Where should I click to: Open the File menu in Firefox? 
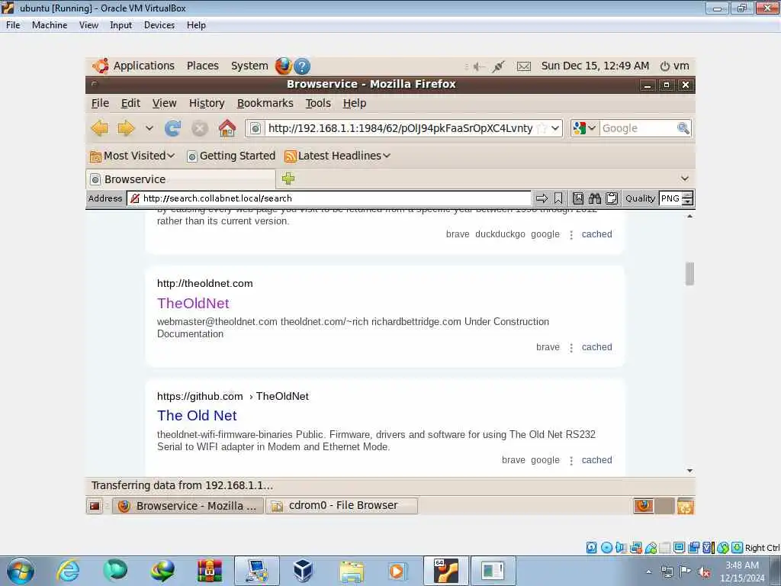[x=100, y=103]
